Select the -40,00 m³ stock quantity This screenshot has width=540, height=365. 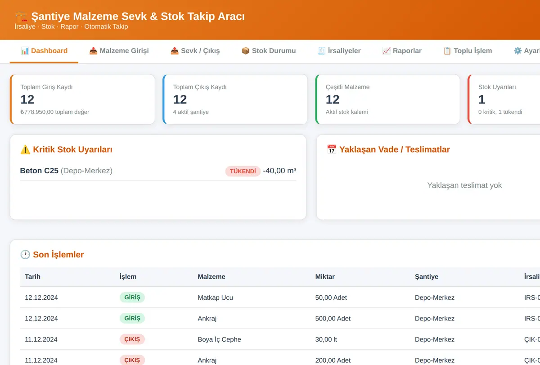(x=279, y=171)
